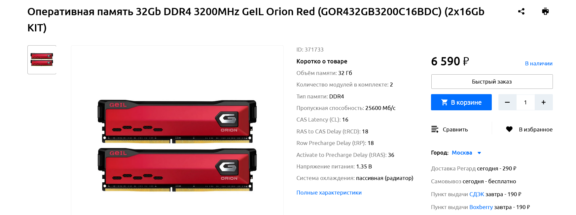
Task: Open the Москва city dropdown
Action: pyautogui.click(x=462, y=153)
